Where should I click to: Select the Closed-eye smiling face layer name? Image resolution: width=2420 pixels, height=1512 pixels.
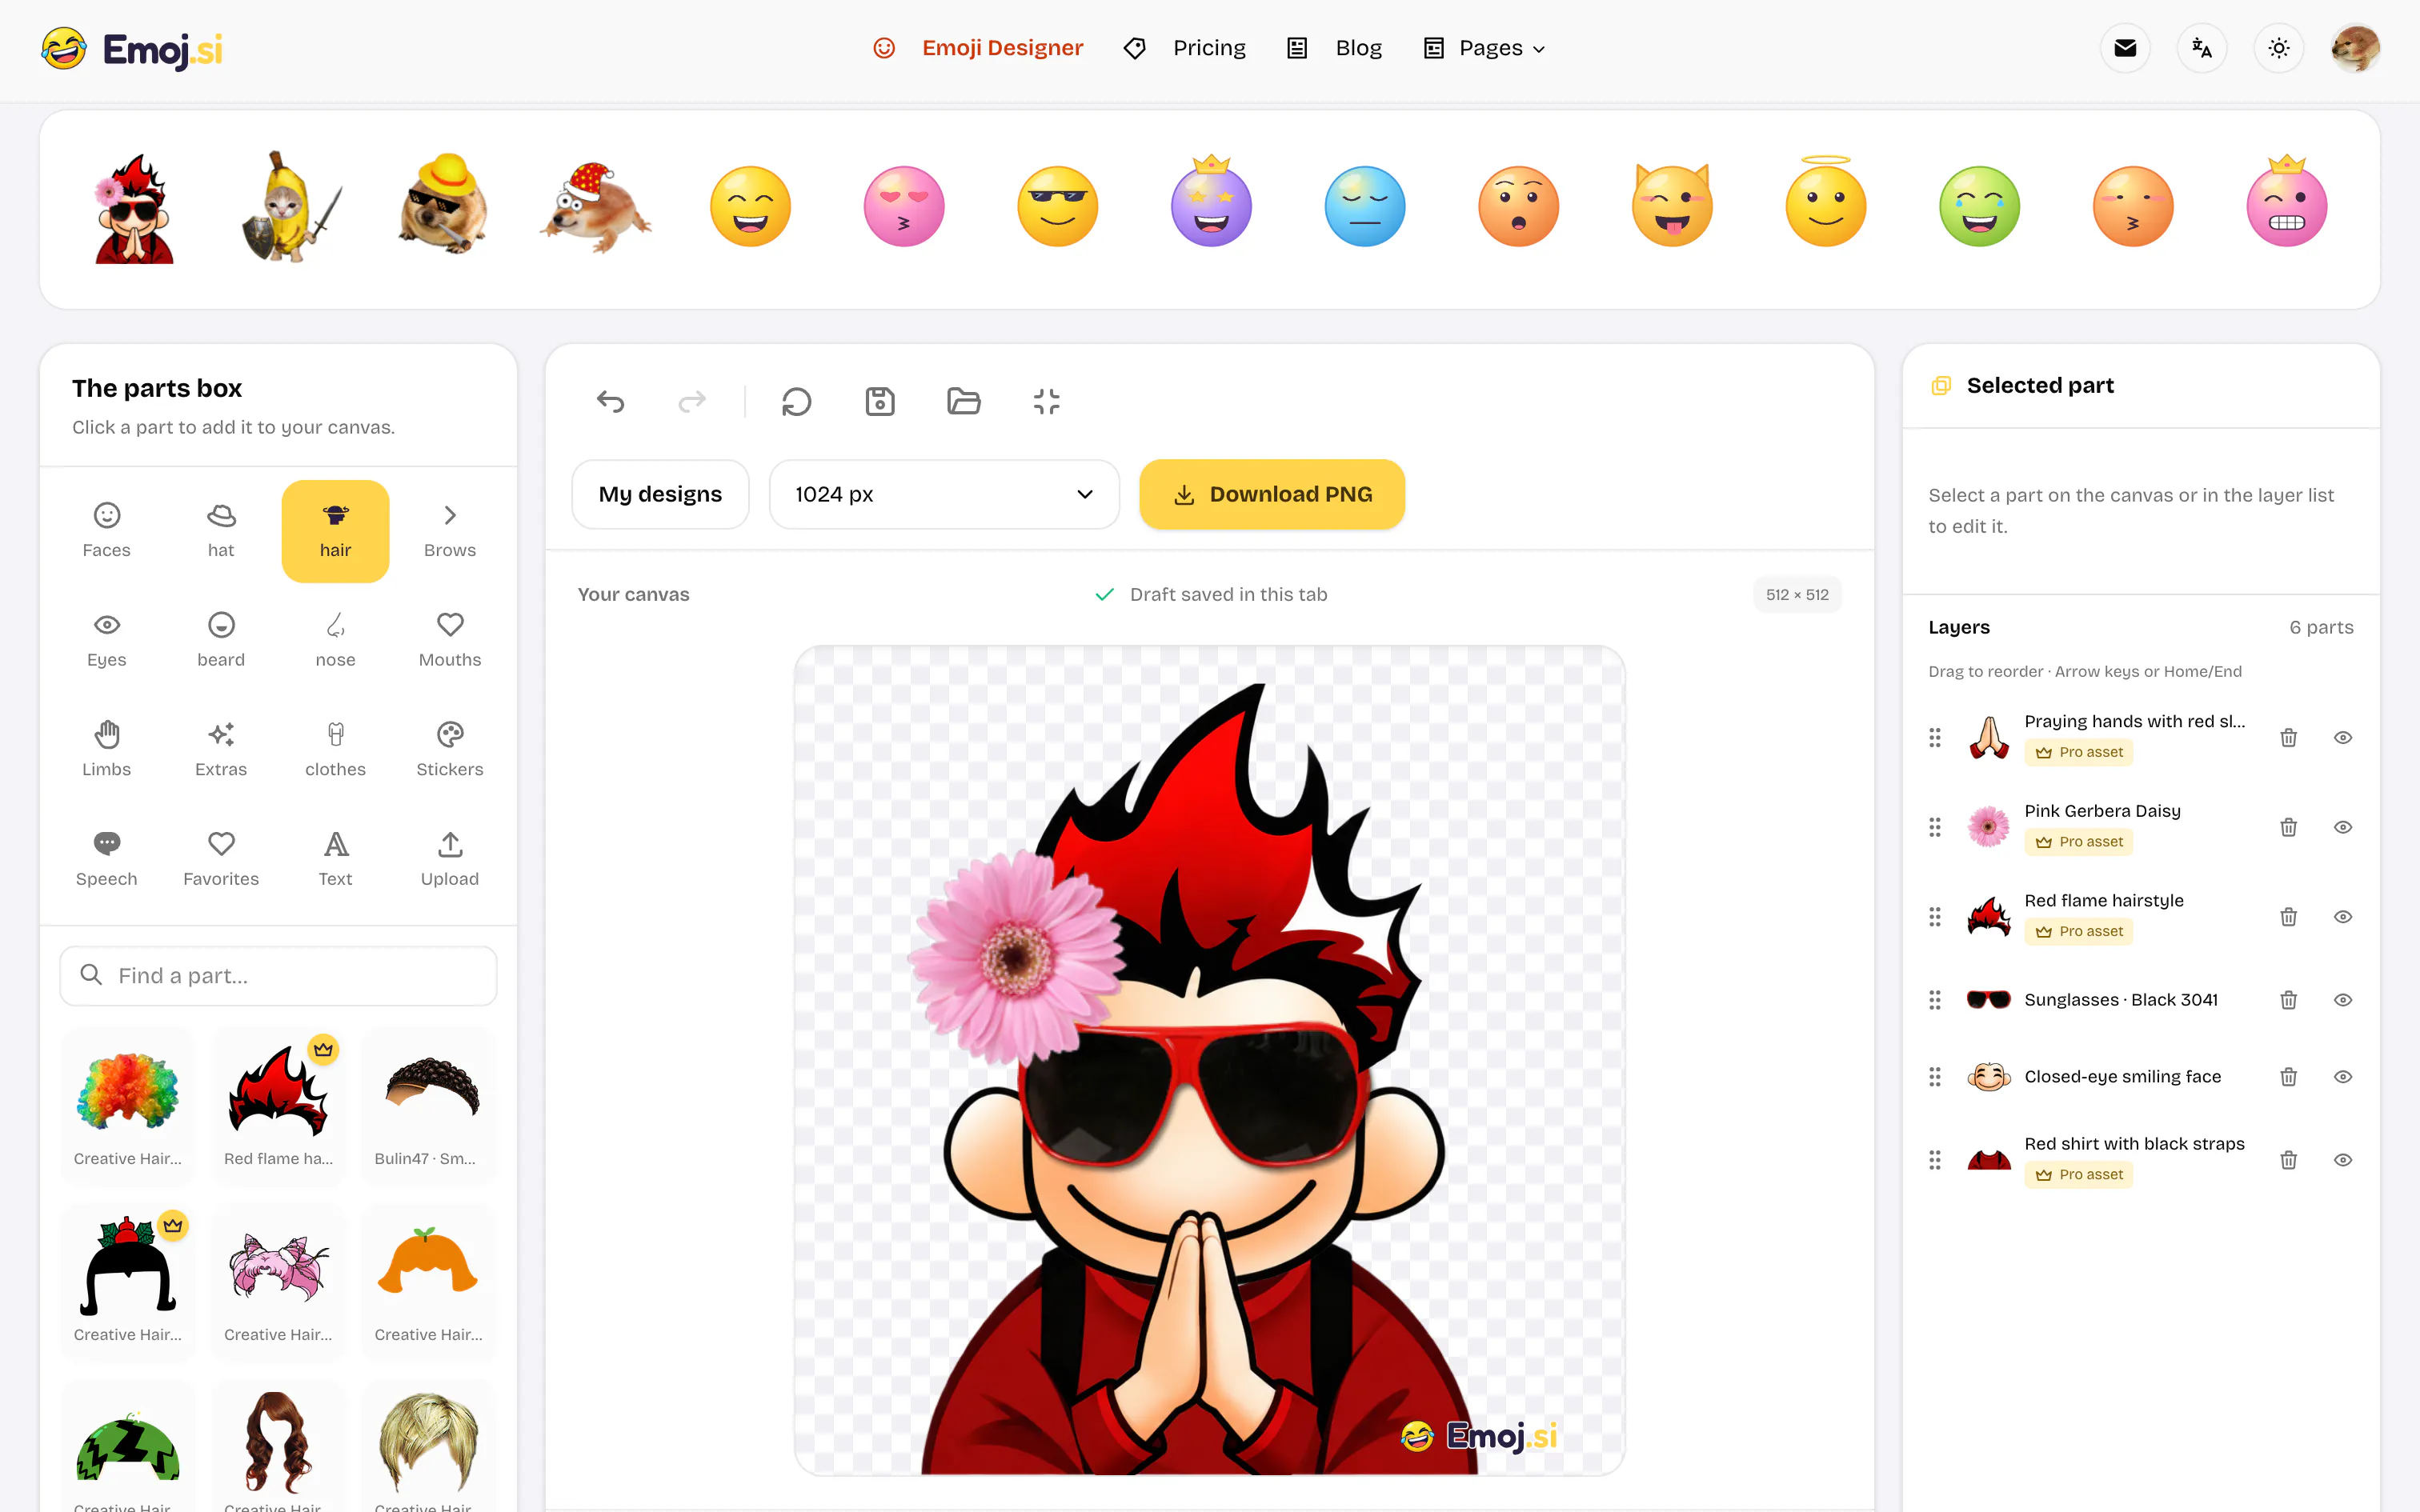(2122, 1077)
